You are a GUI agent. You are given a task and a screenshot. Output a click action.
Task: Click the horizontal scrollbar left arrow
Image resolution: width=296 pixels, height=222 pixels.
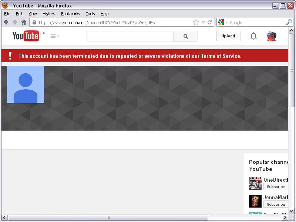(x=4, y=218)
